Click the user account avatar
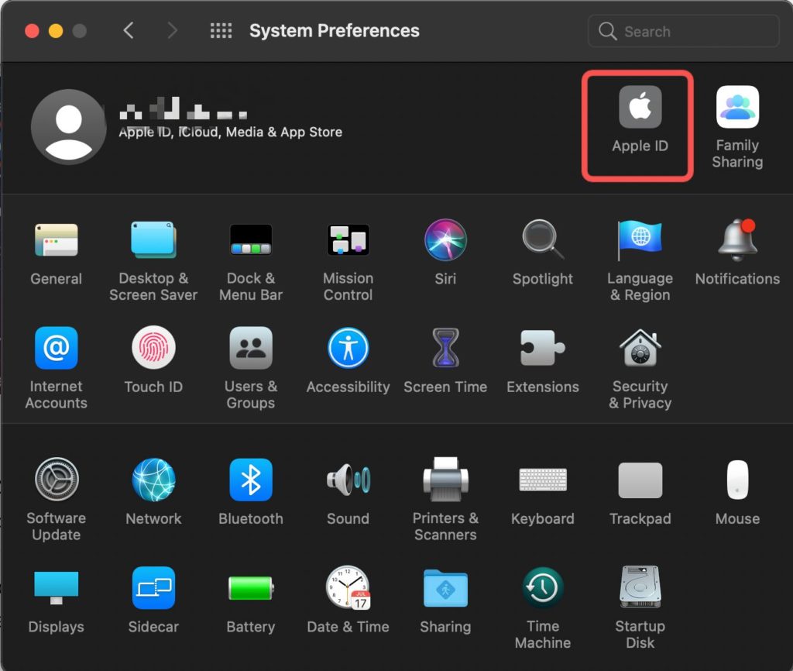The width and height of the screenshot is (793, 671). [x=68, y=126]
